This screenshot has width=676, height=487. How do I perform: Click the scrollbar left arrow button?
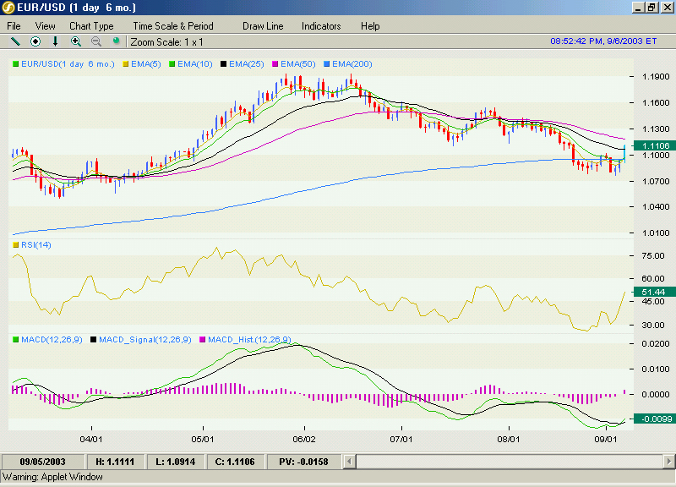349,462
